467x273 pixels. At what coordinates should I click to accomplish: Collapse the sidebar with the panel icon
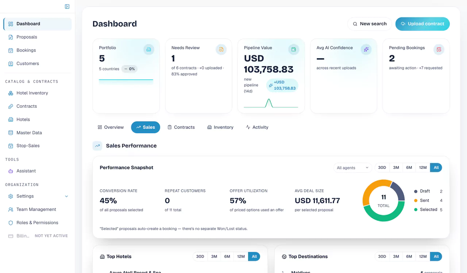pos(67,7)
